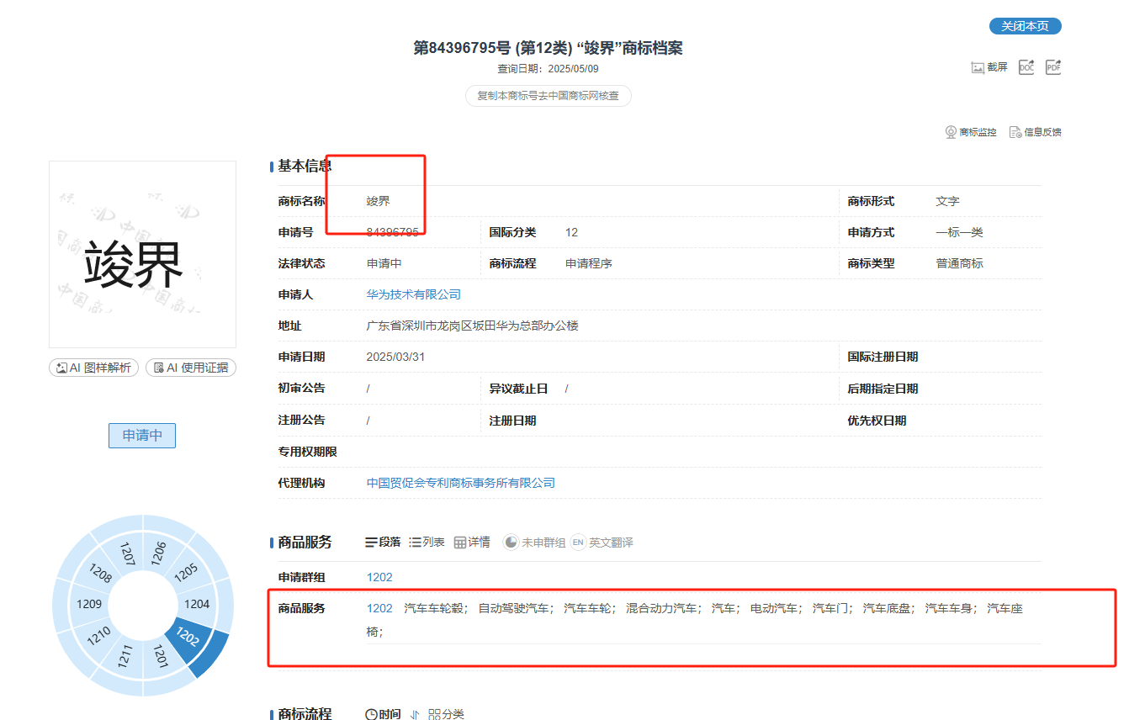Select segment 1207 in donut chart

coord(127,553)
